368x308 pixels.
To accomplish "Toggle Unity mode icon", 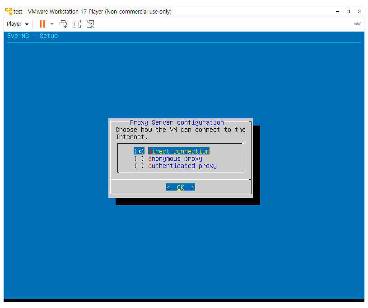I will tap(90, 24).
